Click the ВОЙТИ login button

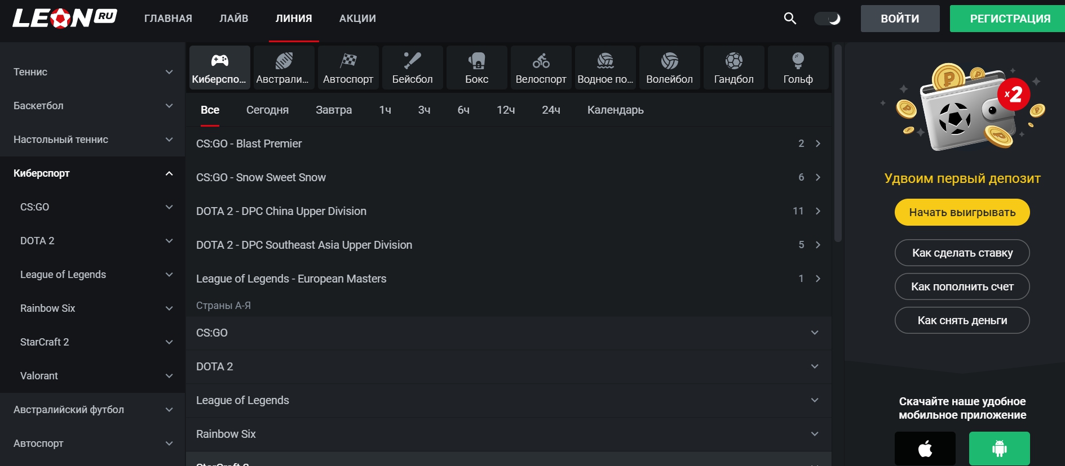tap(900, 19)
